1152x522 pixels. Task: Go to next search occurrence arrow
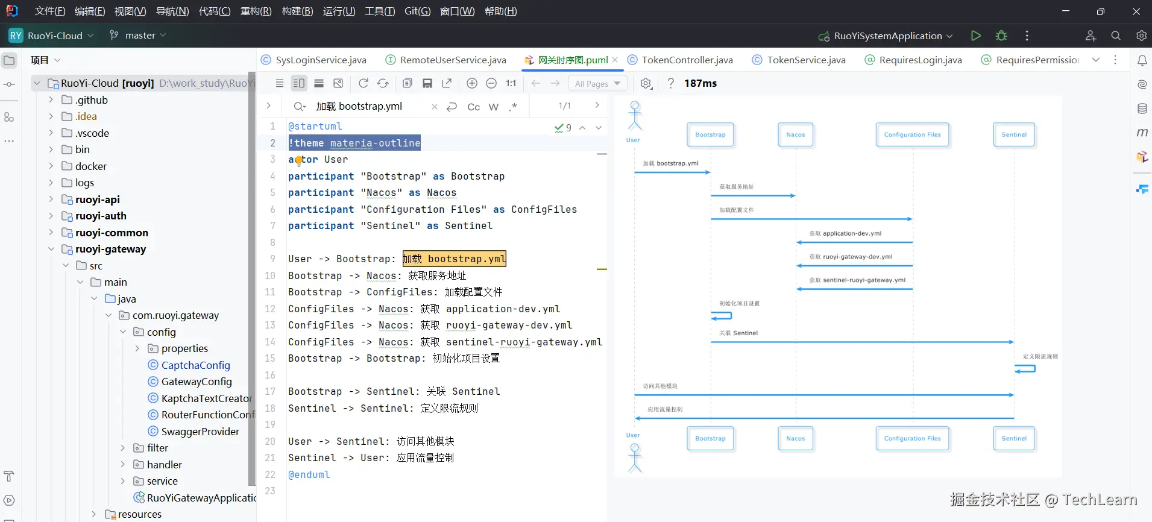[x=597, y=105]
